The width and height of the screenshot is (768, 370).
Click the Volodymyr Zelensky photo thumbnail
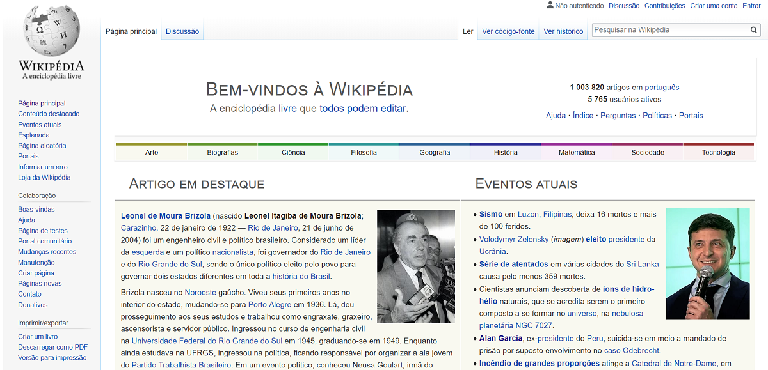708,263
